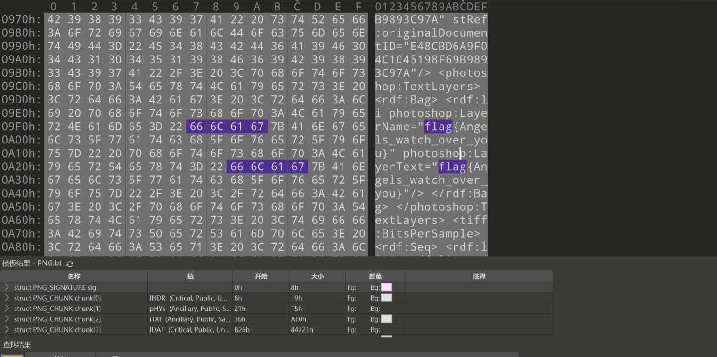Click the 模板结果 - PNG.bt panel title
This screenshot has height=357, width=717.
pyautogui.click(x=31, y=264)
